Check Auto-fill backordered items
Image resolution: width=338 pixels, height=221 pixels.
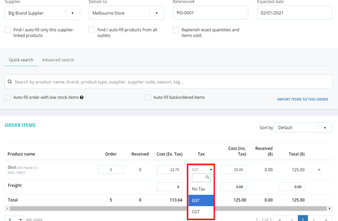(148, 97)
